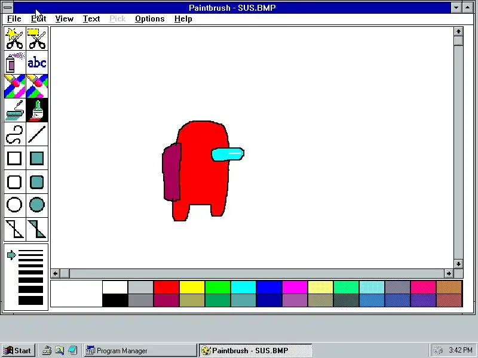Select the Filled Polygon tool
This screenshot has width=478, height=358.
37,229
